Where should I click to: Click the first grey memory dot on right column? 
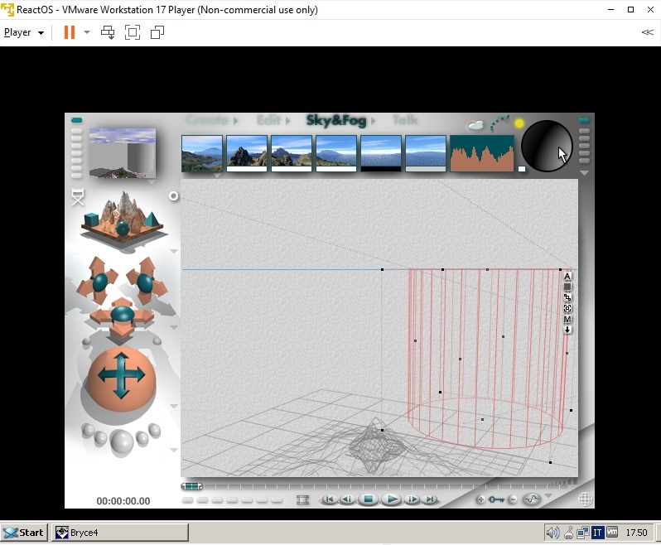click(584, 131)
